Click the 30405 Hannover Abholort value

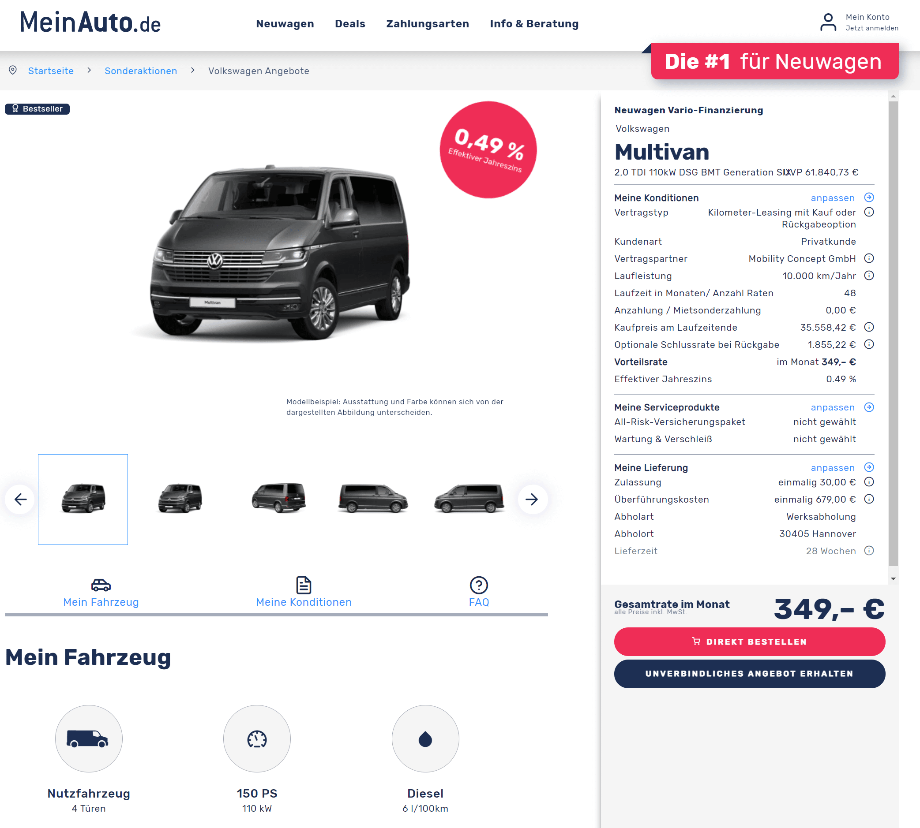818,534
